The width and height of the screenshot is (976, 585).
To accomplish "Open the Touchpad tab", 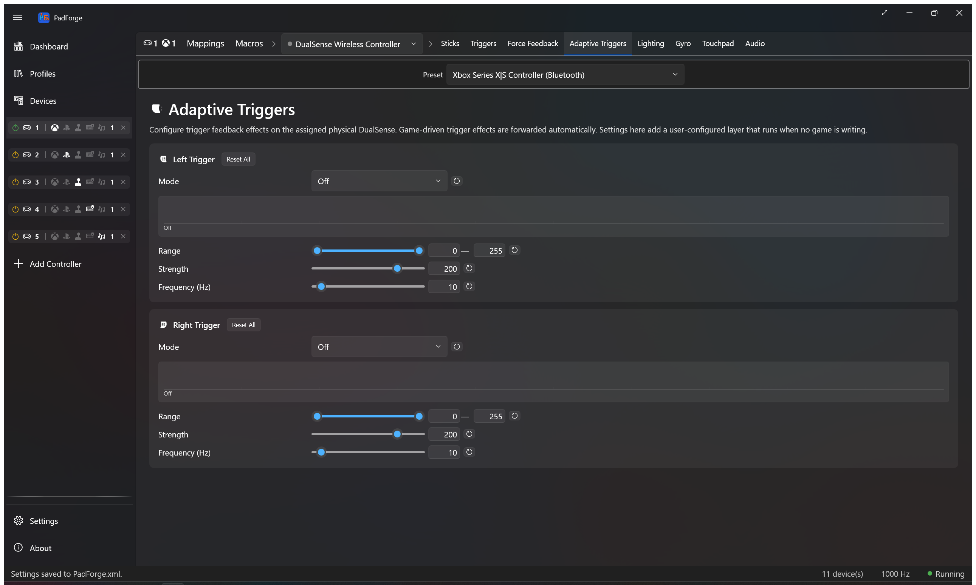I will [718, 43].
